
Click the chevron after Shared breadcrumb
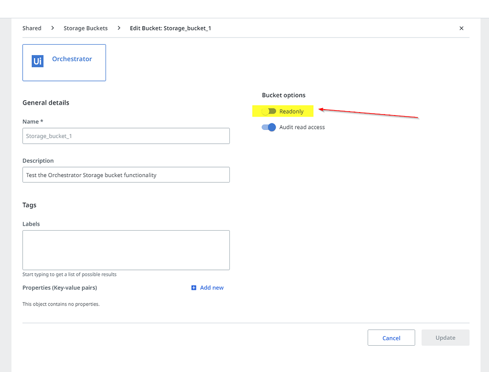[53, 28]
